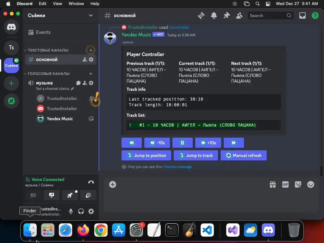Share your screen in voice panel
The image size is (324, 243).
[x=52, y=195]
